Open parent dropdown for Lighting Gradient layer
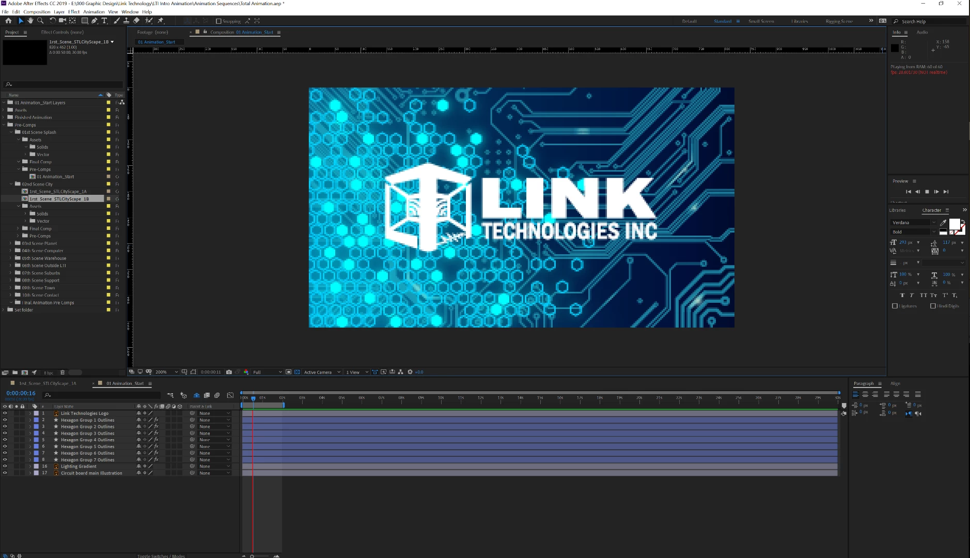Screen dimensions: 970x558 [214, 467]
